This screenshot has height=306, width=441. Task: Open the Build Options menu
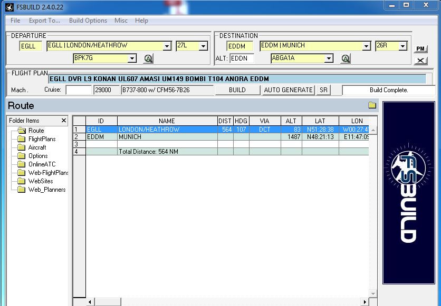(x=88, y=21)
